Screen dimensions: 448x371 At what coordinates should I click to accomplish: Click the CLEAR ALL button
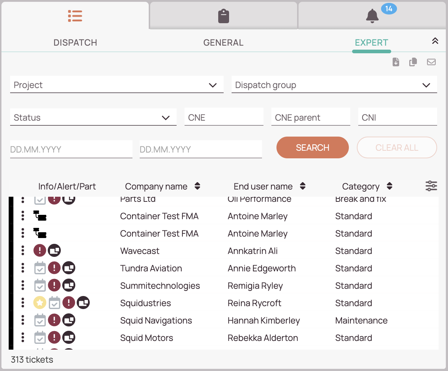coord(397,147)
